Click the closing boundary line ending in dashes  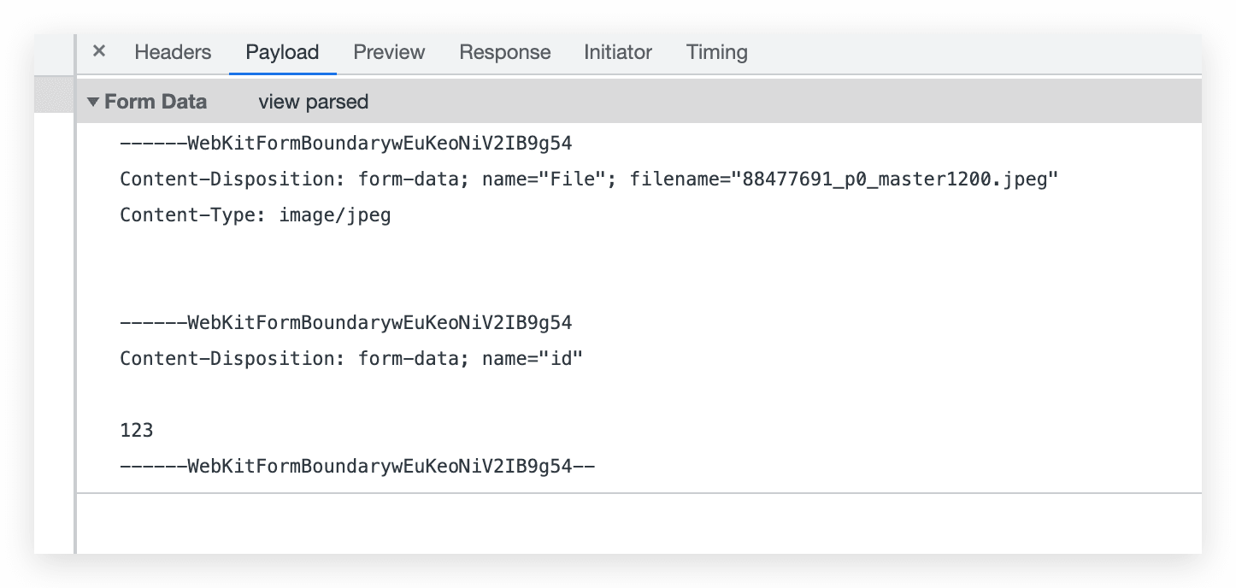coord(356,467)
